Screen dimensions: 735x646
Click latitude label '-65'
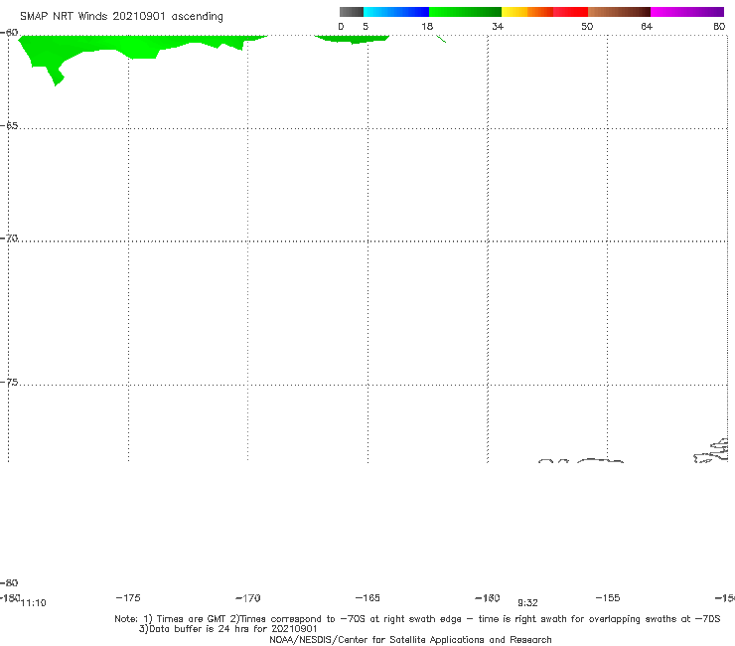(9, 126)
